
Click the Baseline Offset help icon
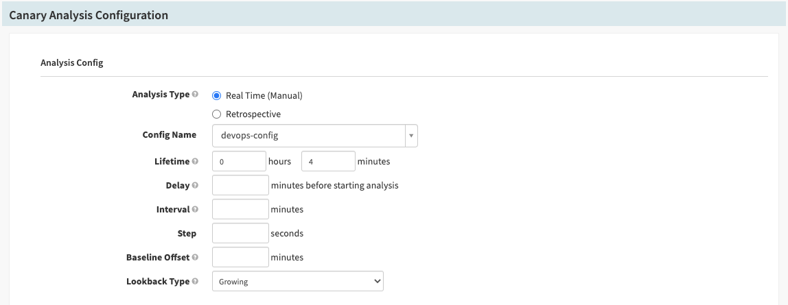196,258
